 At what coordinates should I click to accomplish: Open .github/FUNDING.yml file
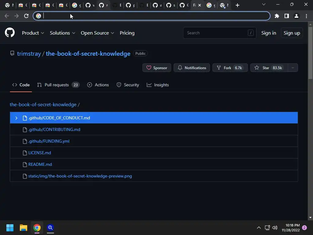pyautogui.click(x=49, y=141)
